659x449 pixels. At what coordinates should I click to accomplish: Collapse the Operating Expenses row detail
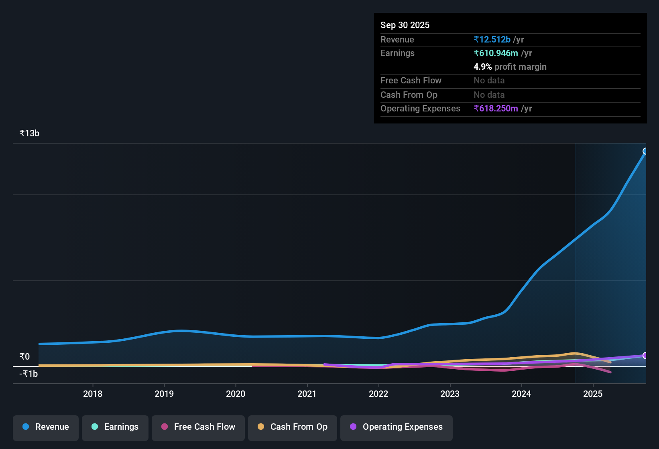click(x=420, y=109)
